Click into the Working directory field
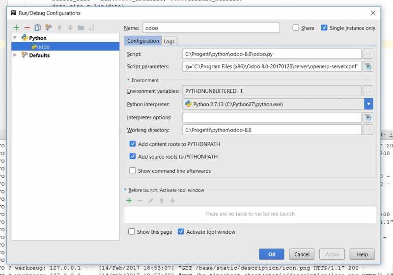Screen dimensions: 393x275 pos(272,130)
